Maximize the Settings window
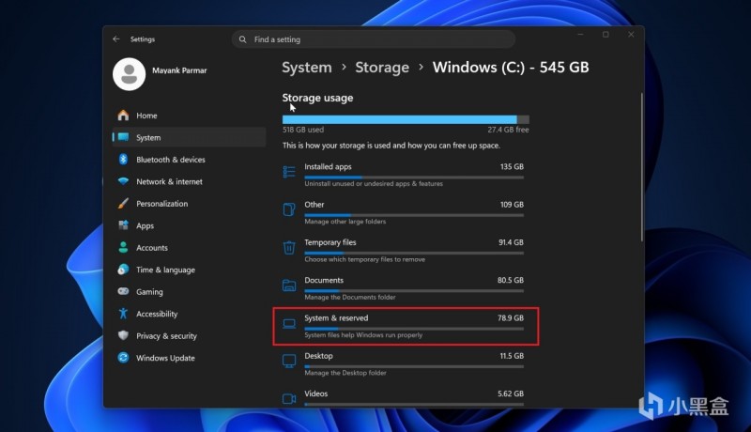Screen dimensions: 751x432 [x=605, y=35]
